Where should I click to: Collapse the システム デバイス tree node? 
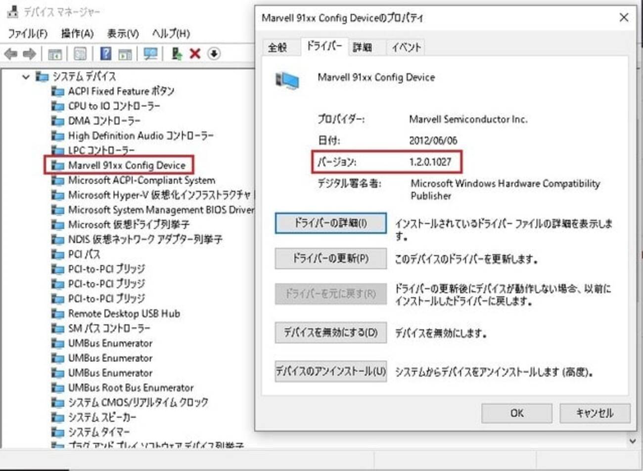pyautogui.click(x=26, y=77)
